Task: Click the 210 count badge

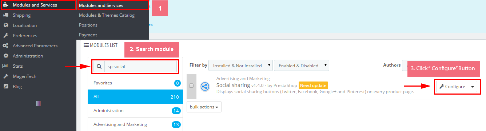Action: [175, 97]
